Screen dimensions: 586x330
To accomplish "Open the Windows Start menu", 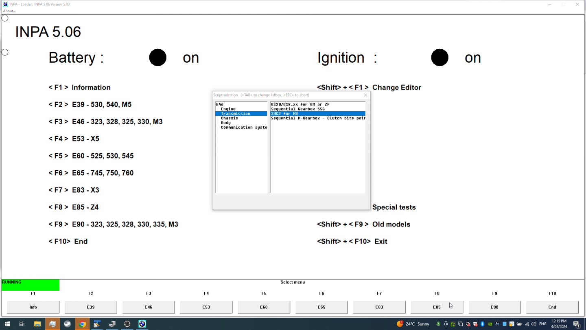I will (7, 324).
